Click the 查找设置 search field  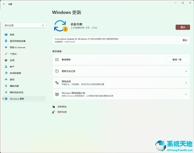tap(24, 25)
